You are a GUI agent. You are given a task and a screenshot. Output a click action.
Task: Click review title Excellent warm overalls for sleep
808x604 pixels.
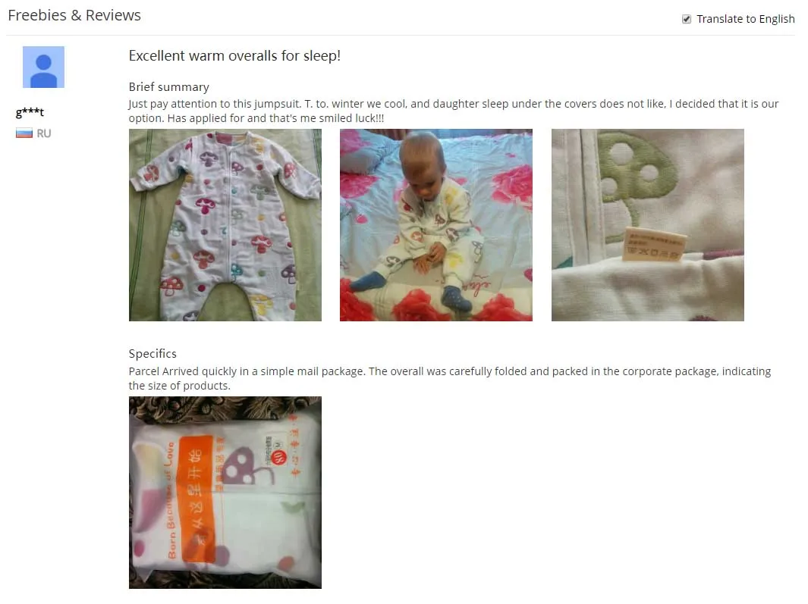pyautogui.click(x=234, y=55)
